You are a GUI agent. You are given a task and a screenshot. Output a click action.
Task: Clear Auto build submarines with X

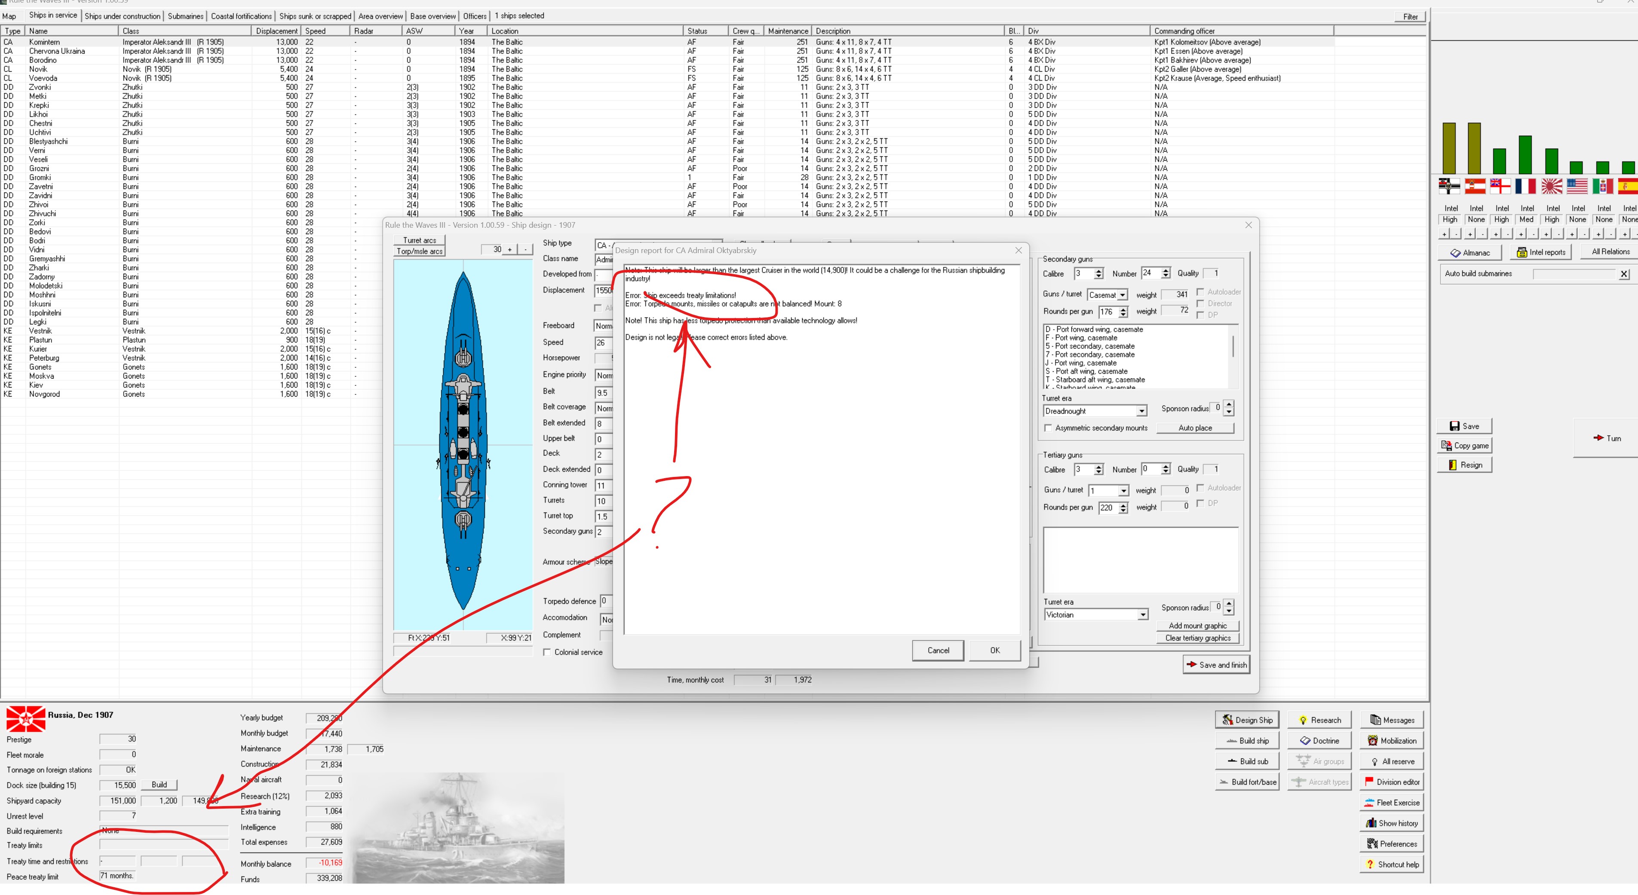pyautogui.click(x=1624, y=274)
